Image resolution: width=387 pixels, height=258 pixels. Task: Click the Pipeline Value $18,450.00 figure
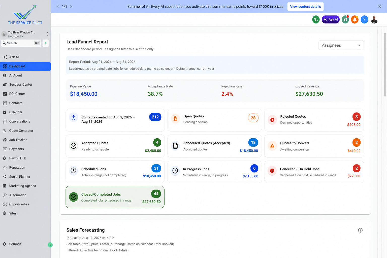coord(84,94)
